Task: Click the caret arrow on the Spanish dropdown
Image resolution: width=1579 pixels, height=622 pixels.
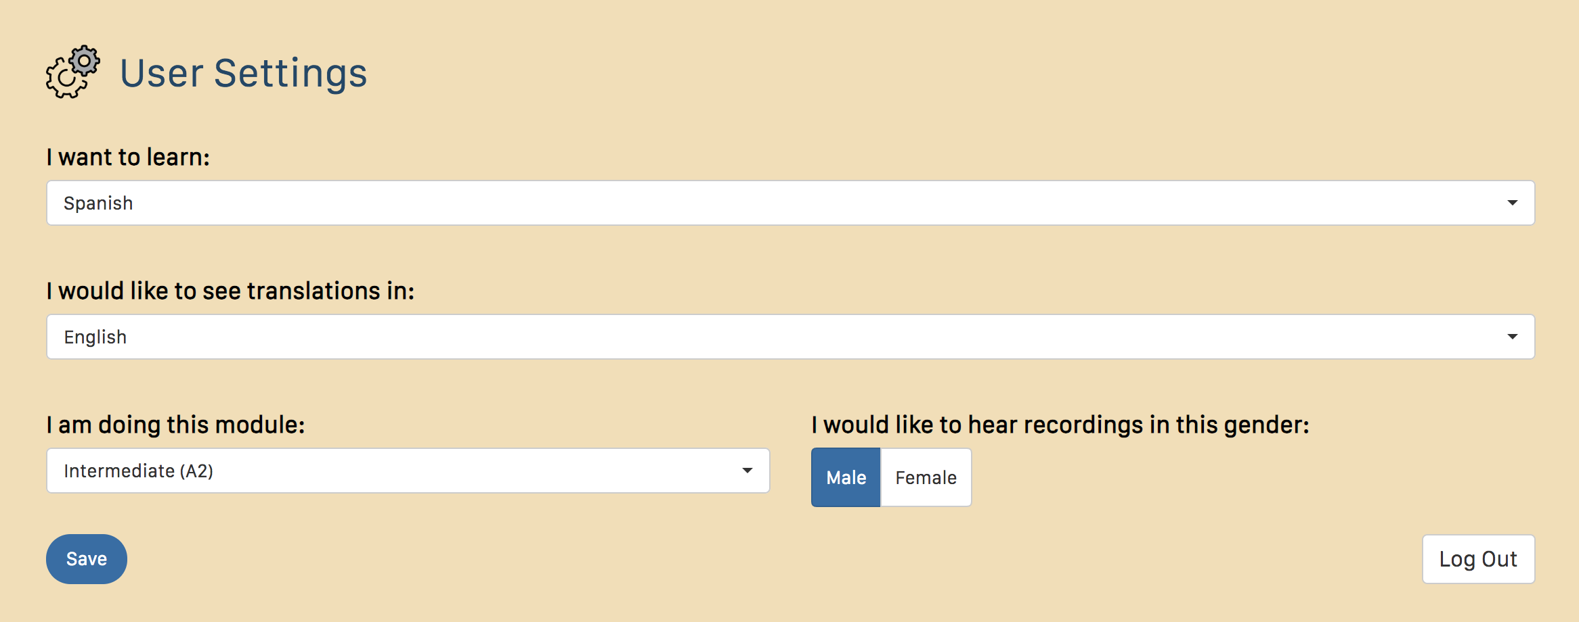Action: click(1512, 203)
